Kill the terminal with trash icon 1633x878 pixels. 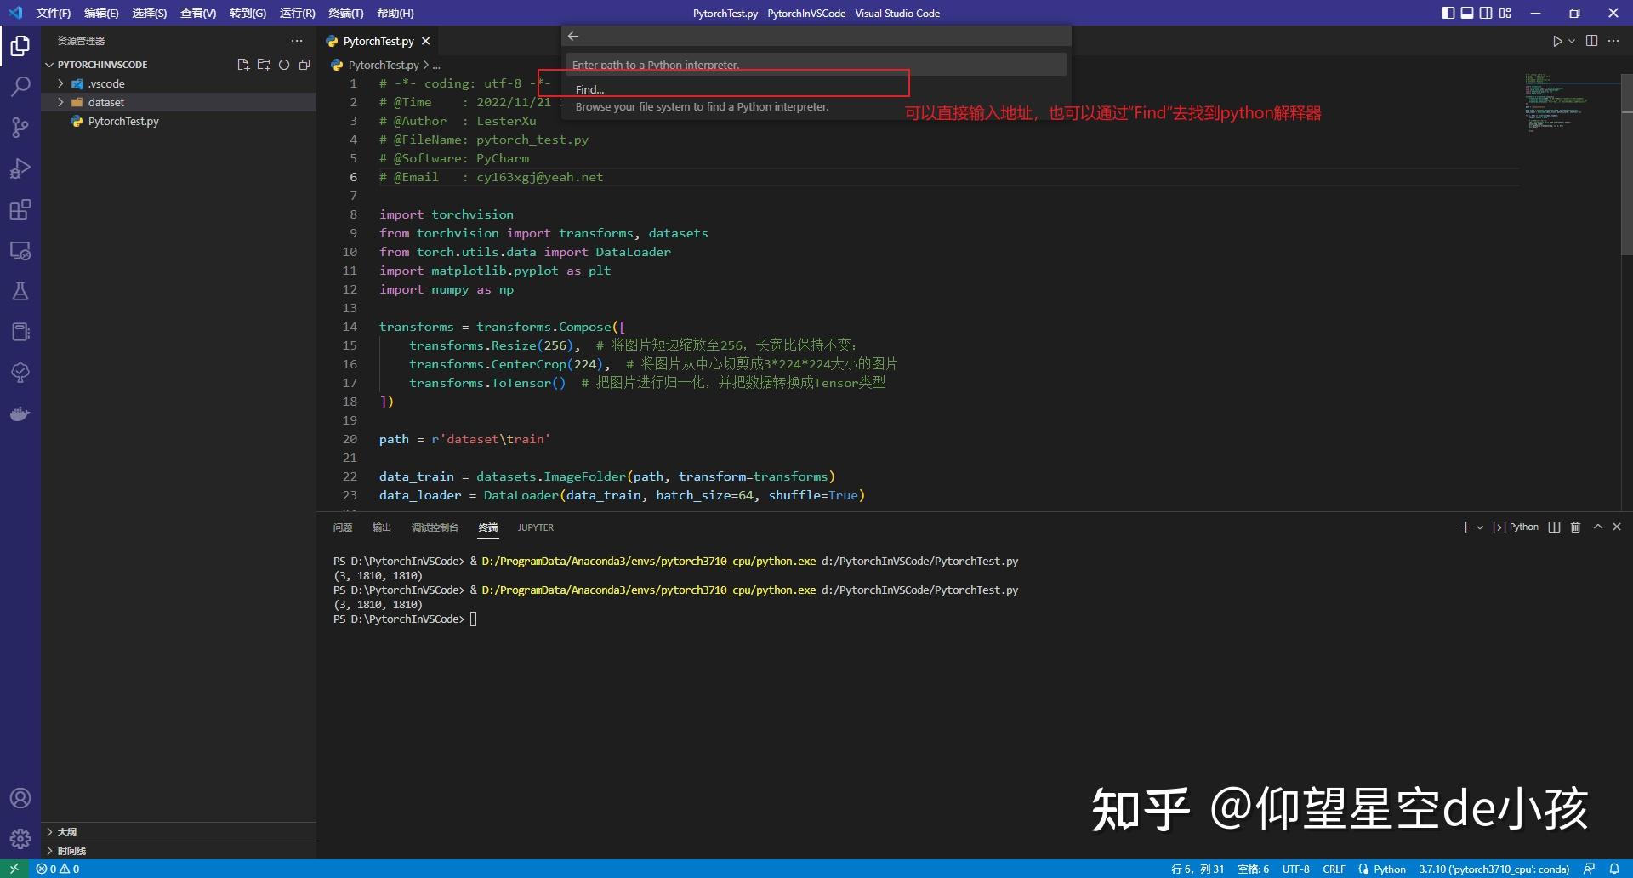(1574, 527)
